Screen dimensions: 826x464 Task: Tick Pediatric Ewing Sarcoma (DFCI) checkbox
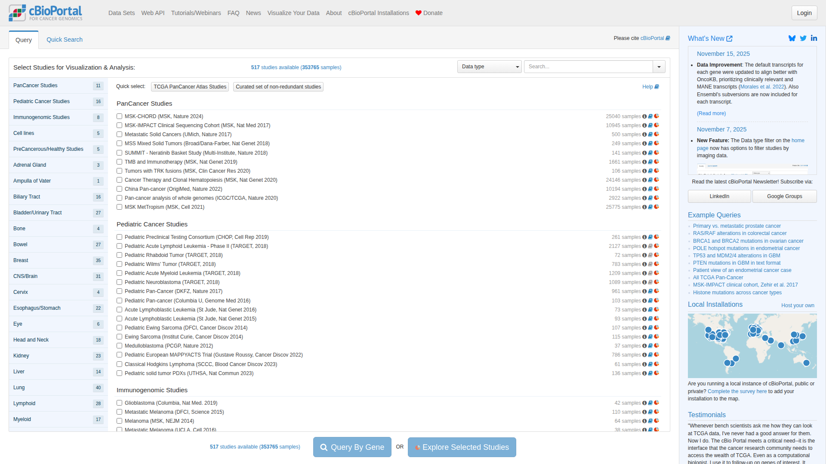120,328
